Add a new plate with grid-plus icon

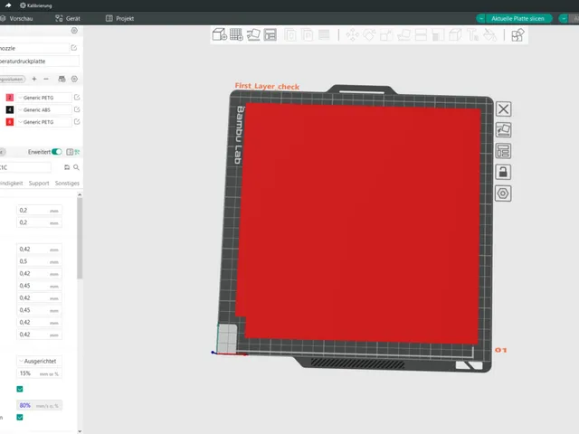point(236,34)
